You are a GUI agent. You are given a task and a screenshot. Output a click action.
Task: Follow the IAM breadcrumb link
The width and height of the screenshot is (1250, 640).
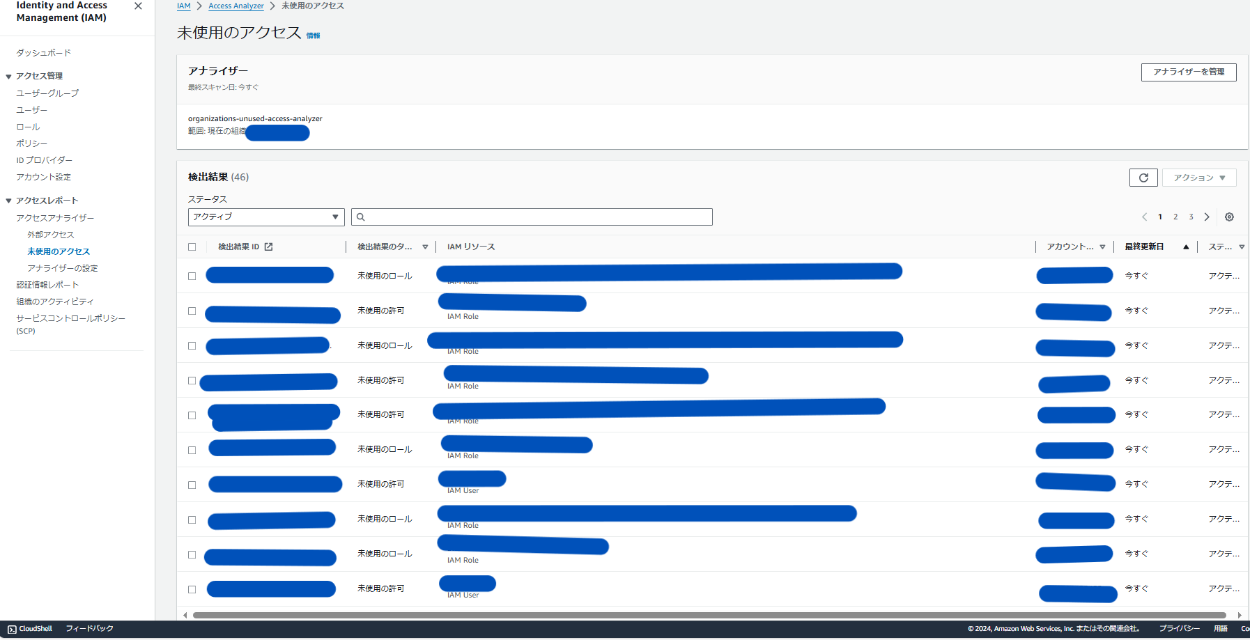[x=184, y=6]
